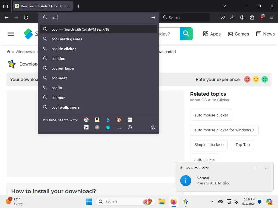Select suggestion 'cookie clicker'
Viewport: 278px width, 208px height.
[98, 49]
